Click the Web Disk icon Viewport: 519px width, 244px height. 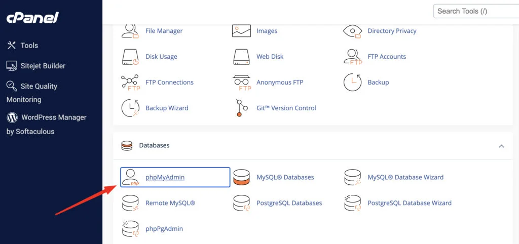coord(242,57)
